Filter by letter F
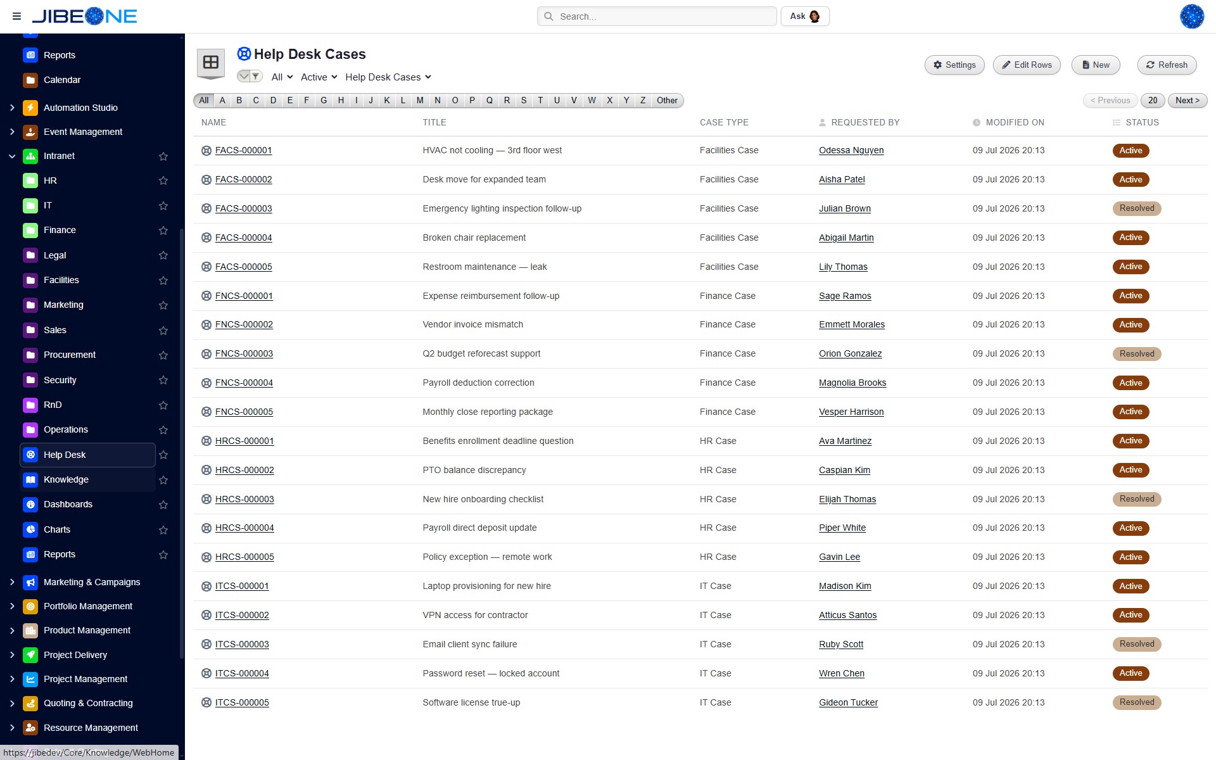 tap(307, 100)
